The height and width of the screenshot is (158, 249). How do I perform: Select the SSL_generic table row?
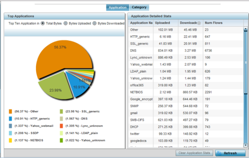tap(186, 44)
